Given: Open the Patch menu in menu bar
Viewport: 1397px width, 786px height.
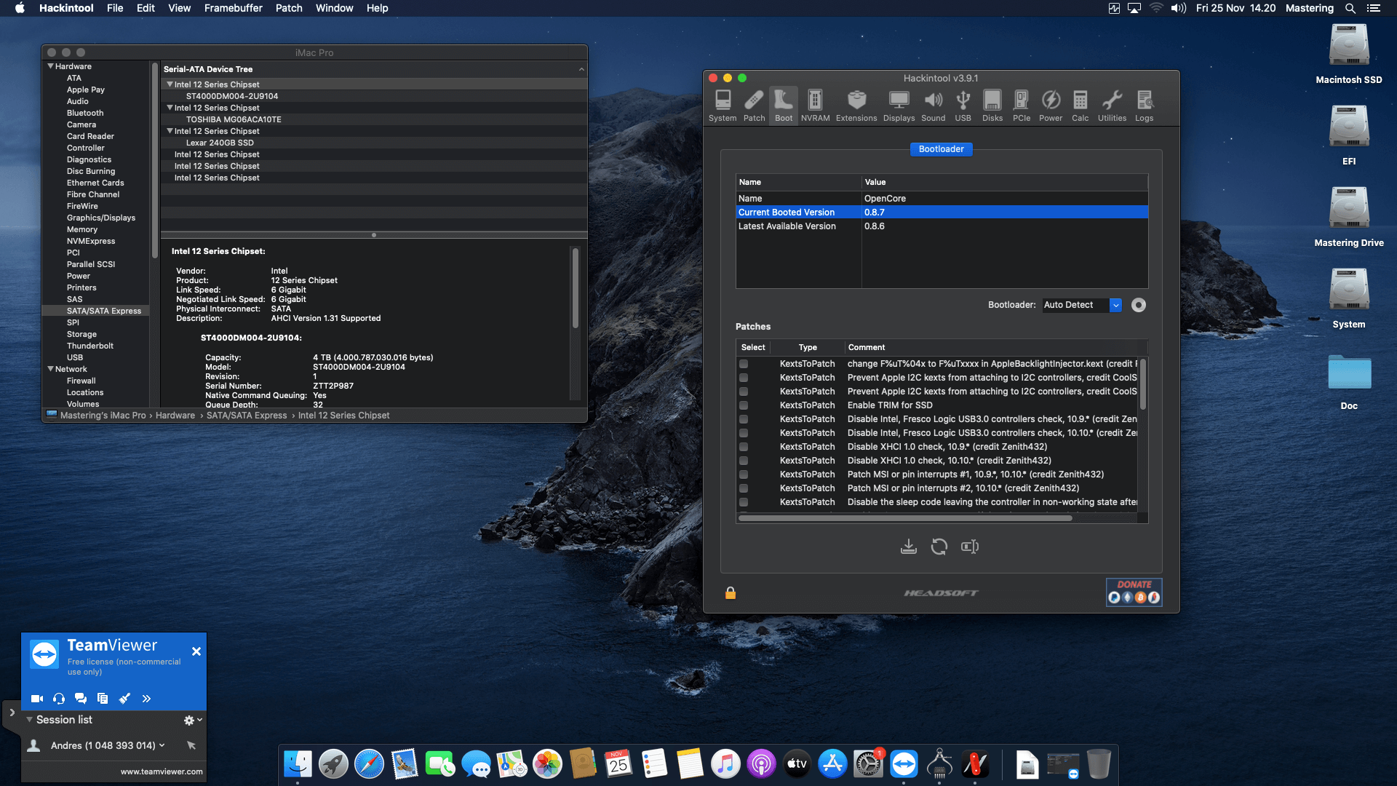Looking at the screenshot, I should click(x=288, y=8).
